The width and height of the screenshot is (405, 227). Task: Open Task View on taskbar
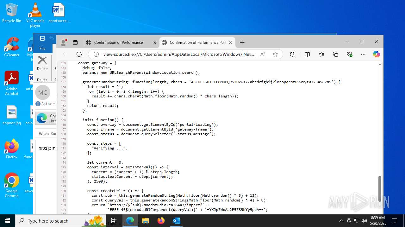(114, 221)
